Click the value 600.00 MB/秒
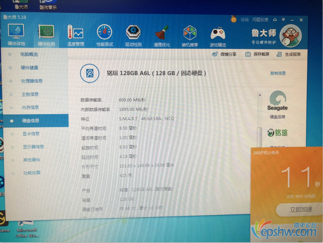 [132, 100]
